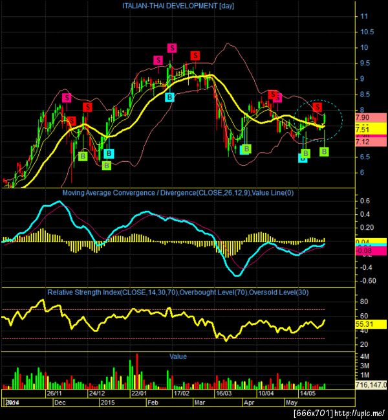Viewport: 388px width, 420px height.
Task: Select the yellow 0.04 histogram value label
Action: 371,241
